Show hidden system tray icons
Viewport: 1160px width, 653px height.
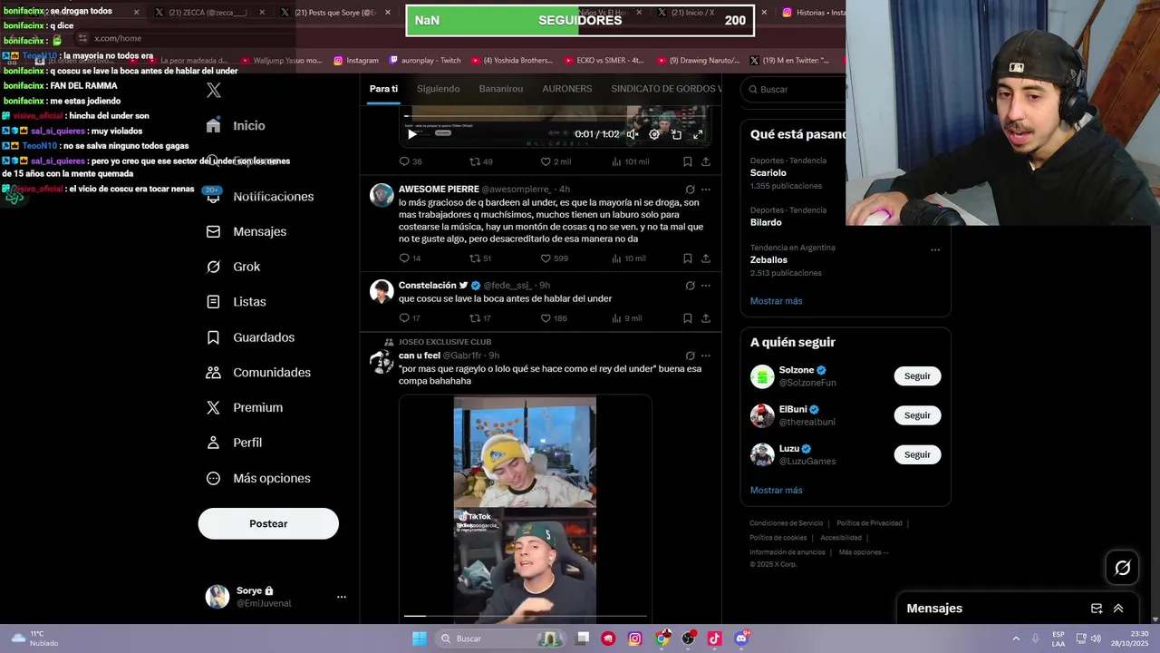(1016, 638)
